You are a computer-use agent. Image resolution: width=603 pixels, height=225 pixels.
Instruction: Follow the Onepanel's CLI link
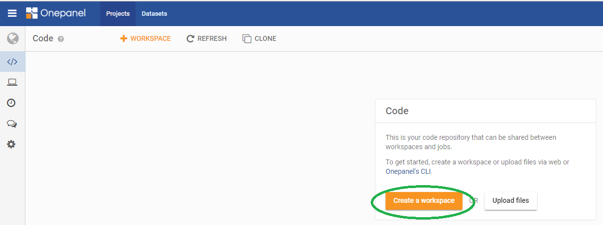(409, 171)
